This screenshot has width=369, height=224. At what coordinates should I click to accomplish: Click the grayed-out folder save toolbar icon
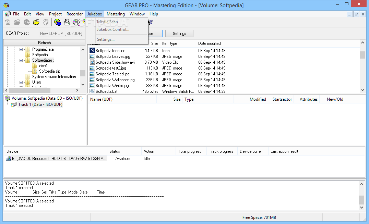[17, 22]
